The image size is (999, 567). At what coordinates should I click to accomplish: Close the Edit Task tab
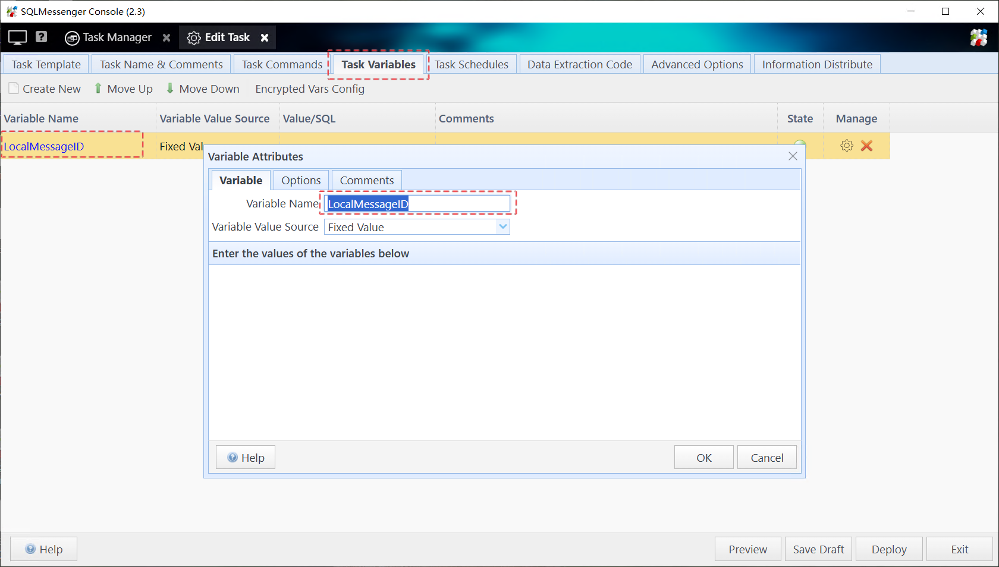click(265, 37)
